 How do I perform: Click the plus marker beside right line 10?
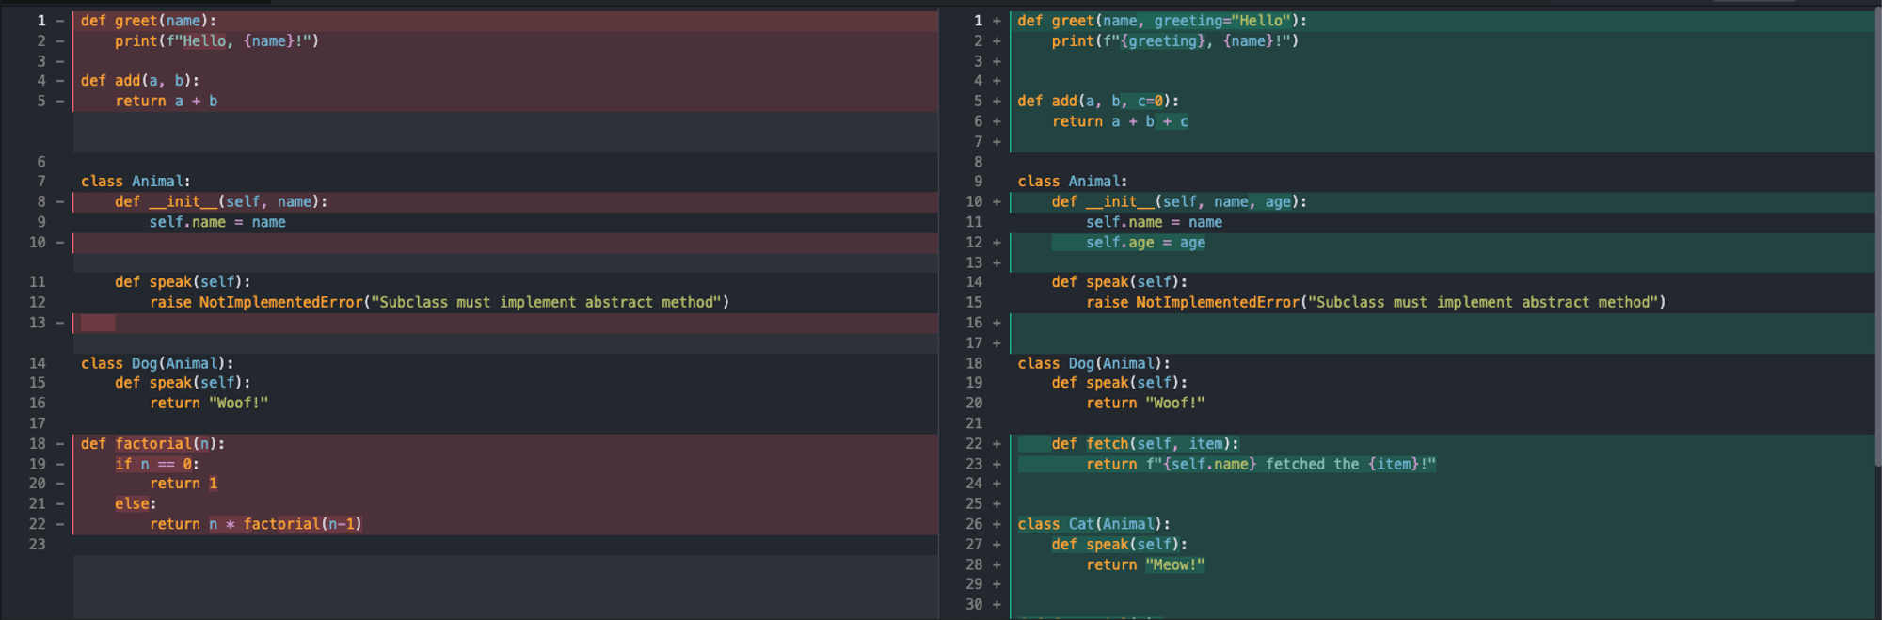(997, 202)
